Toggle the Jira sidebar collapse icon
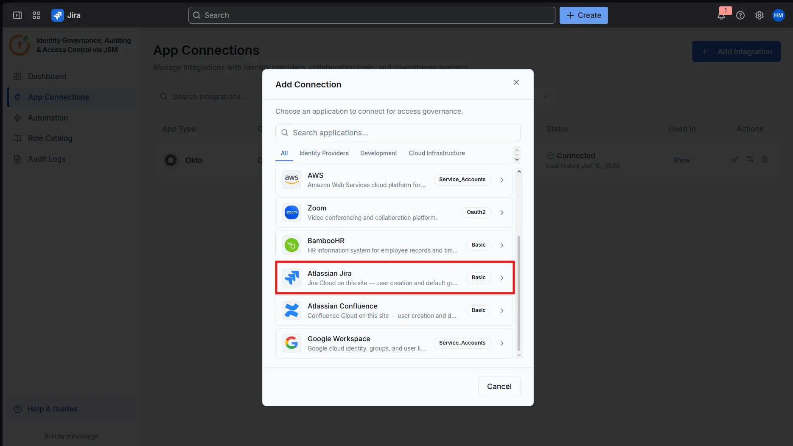This screenshot has height=446, width=793. coord(17,15)
